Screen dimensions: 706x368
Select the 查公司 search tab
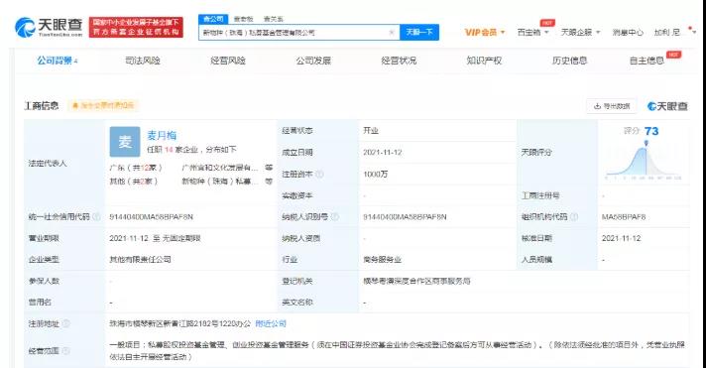click(x=213, y=19)
